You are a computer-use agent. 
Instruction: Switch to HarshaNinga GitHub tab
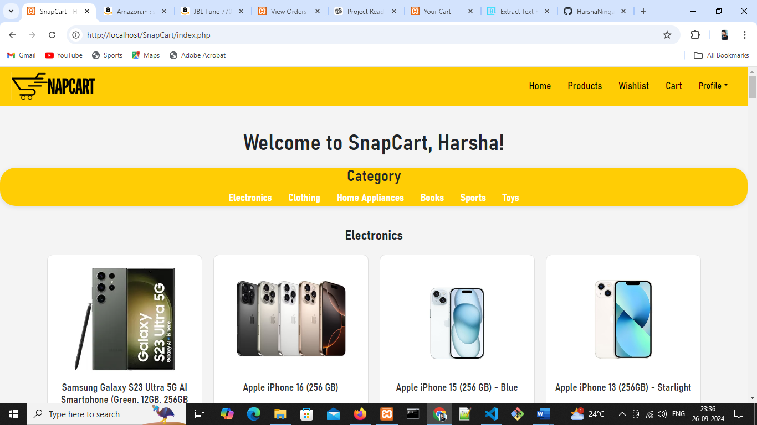(595, 11)
